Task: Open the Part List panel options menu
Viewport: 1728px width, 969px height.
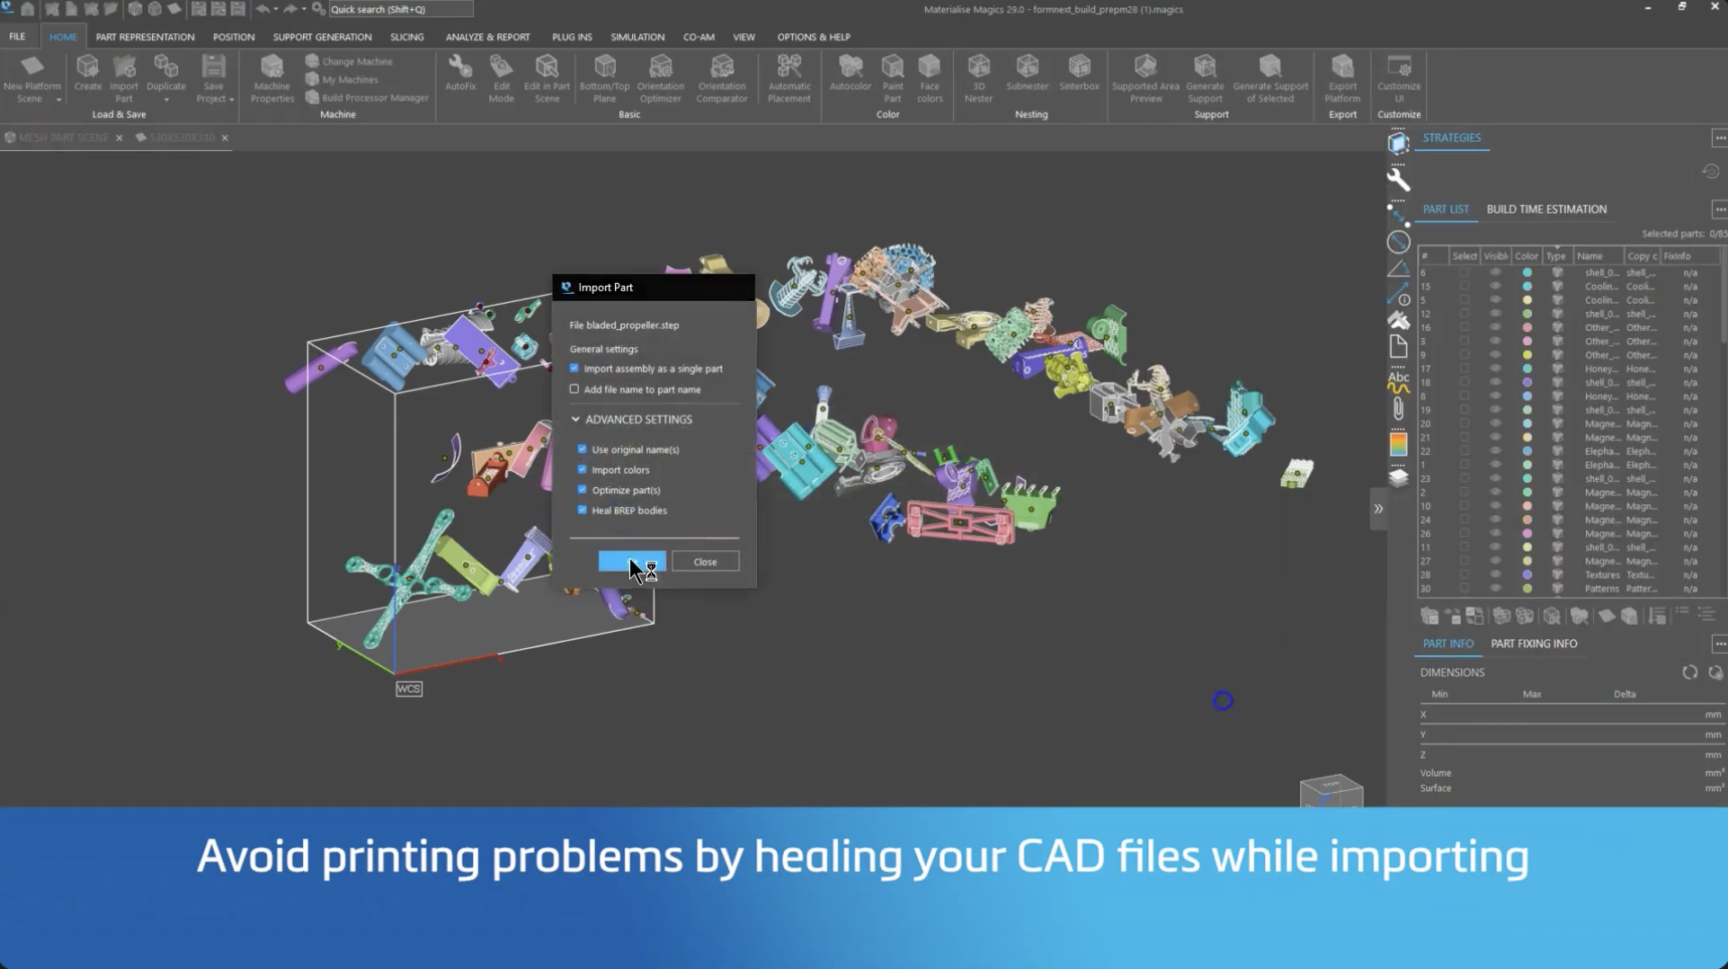Action: point(1719,209)
